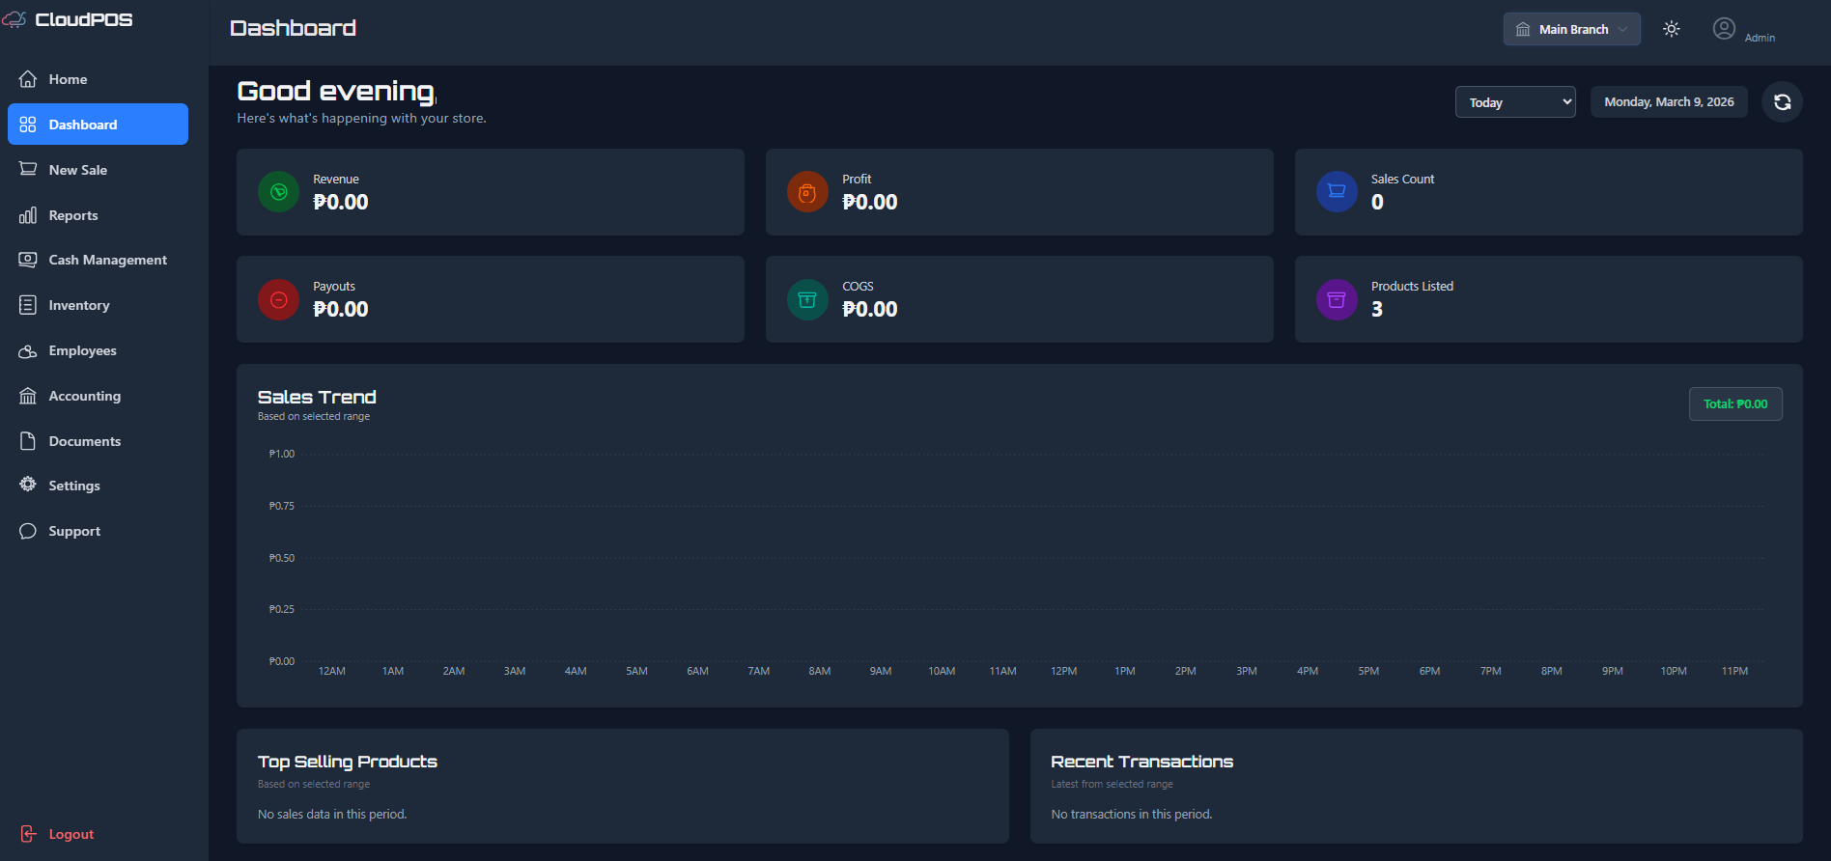Click the Home house icon in sidebar
The height and width of the screenshot is (861, 1831).
[x=28, y=79]
